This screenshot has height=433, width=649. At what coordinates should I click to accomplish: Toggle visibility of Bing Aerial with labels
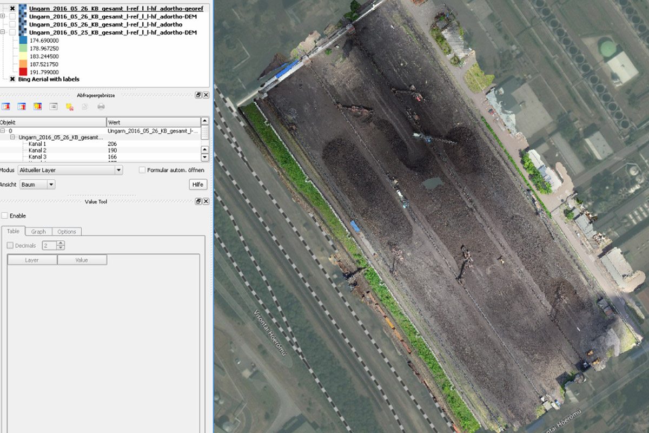point(12,79)
